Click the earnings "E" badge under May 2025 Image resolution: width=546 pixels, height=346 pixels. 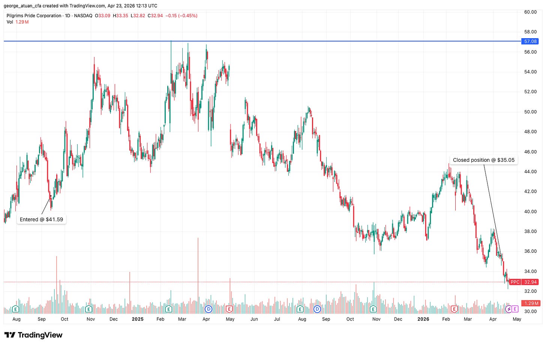(x=229, y=309)
